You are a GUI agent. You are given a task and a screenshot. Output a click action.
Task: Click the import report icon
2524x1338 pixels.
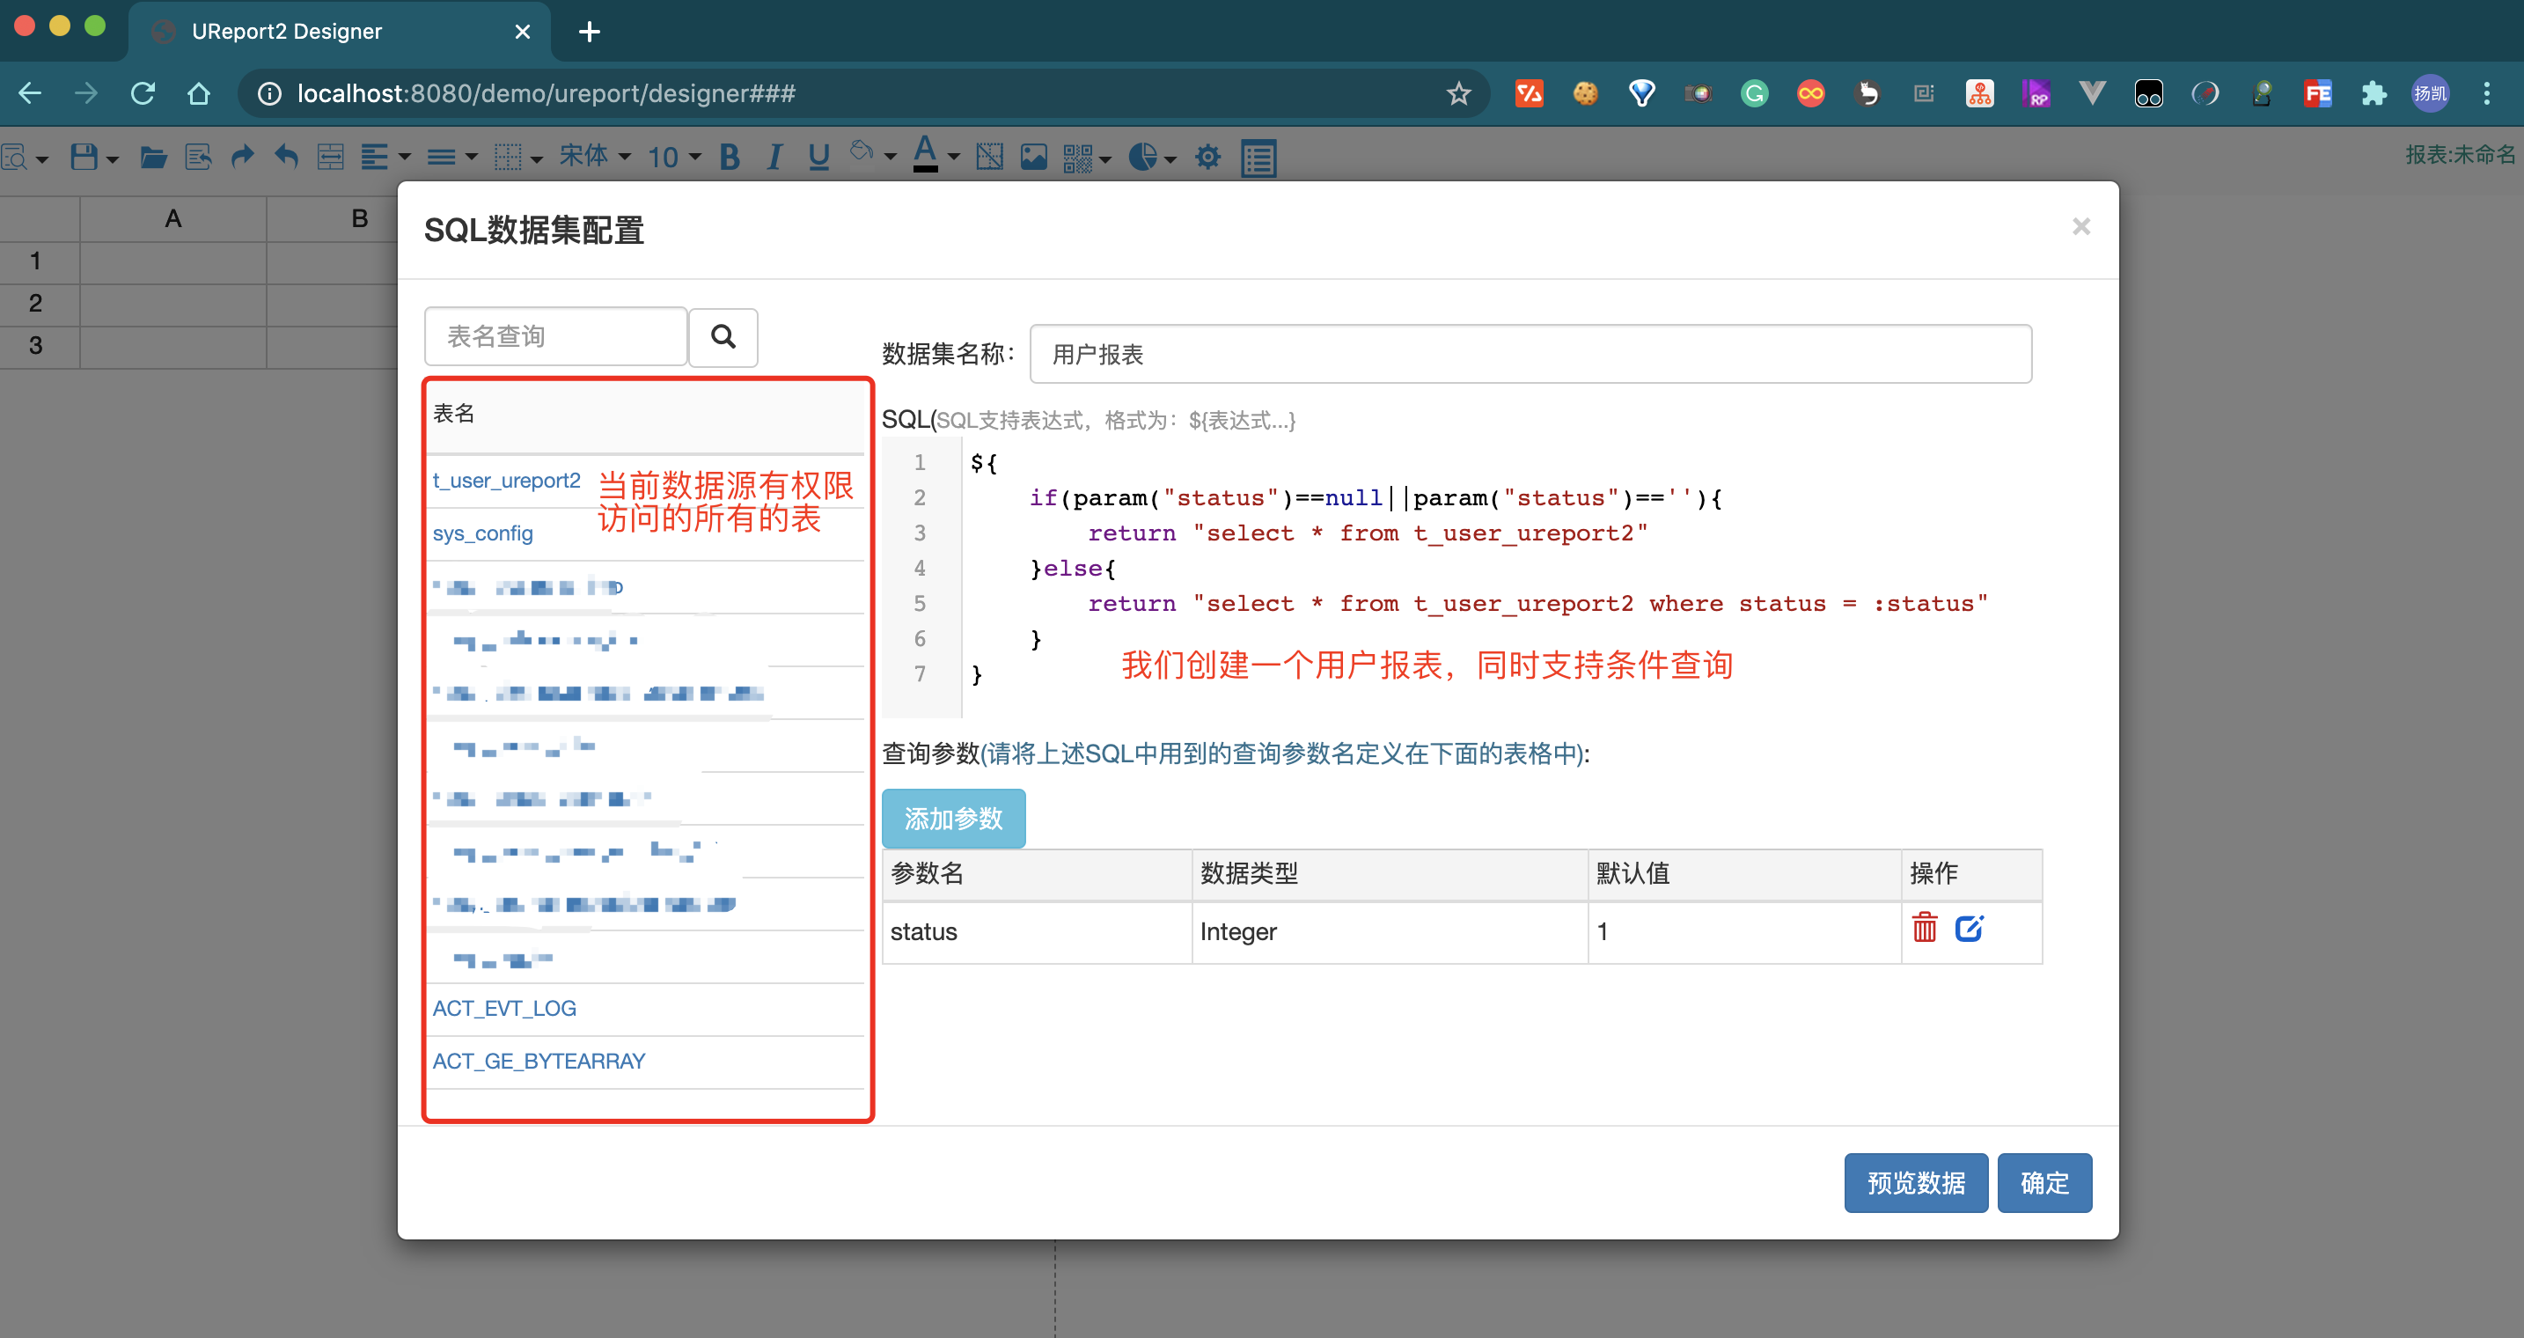pos(198,157)
